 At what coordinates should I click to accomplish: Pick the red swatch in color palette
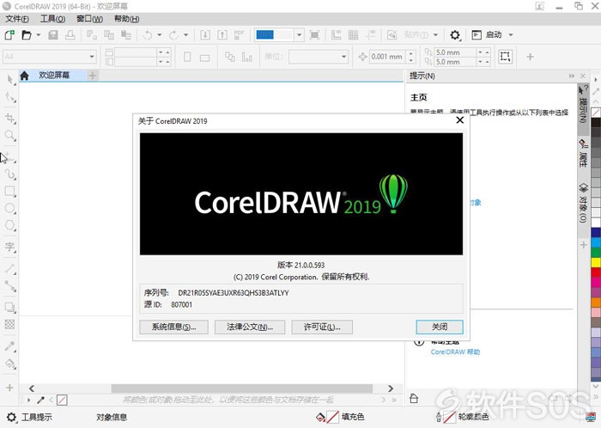[x=596, y=272]
